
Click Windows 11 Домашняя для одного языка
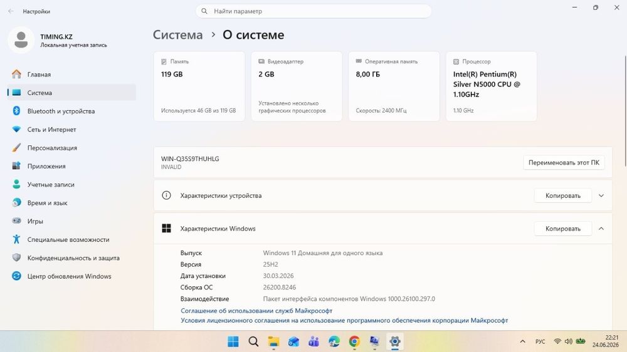[323, 253]
